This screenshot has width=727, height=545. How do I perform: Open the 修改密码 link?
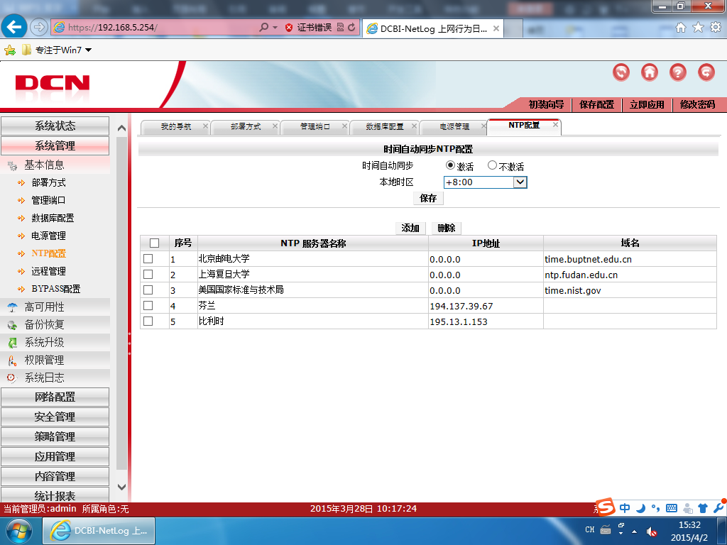click(697, 105)
